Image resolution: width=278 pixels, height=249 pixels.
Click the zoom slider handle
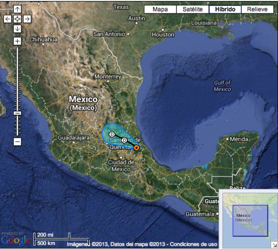click(17, 113)
